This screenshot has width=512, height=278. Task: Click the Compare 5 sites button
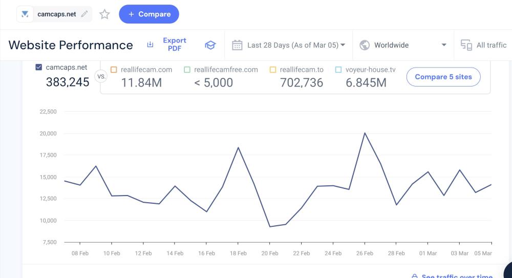pos(443,77)
